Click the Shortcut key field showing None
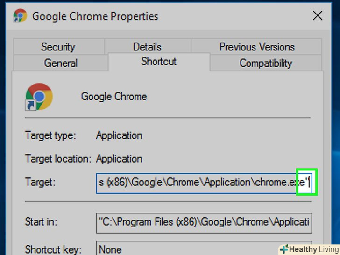 pyautogui.click(x=204, y=248)
